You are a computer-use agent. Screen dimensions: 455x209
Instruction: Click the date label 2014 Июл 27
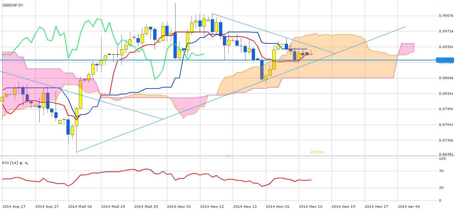click(x=376, y=206)
